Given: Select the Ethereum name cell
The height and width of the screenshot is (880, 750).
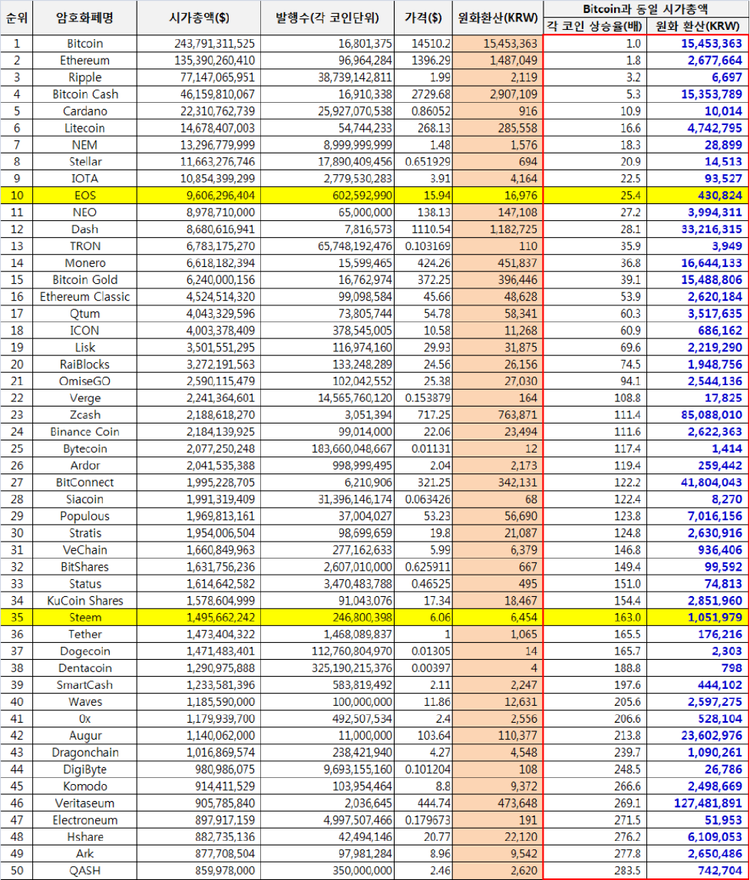Looking at the screenshot, I should [x=84, y=61].
